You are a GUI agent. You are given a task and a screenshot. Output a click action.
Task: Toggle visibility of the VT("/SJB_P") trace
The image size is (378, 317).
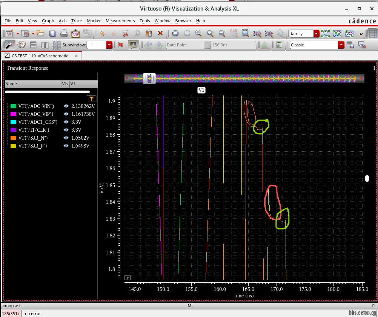pos(66,146)
